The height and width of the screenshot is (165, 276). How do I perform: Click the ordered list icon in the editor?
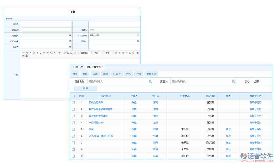pyautogui.click(x=68, y=53)
